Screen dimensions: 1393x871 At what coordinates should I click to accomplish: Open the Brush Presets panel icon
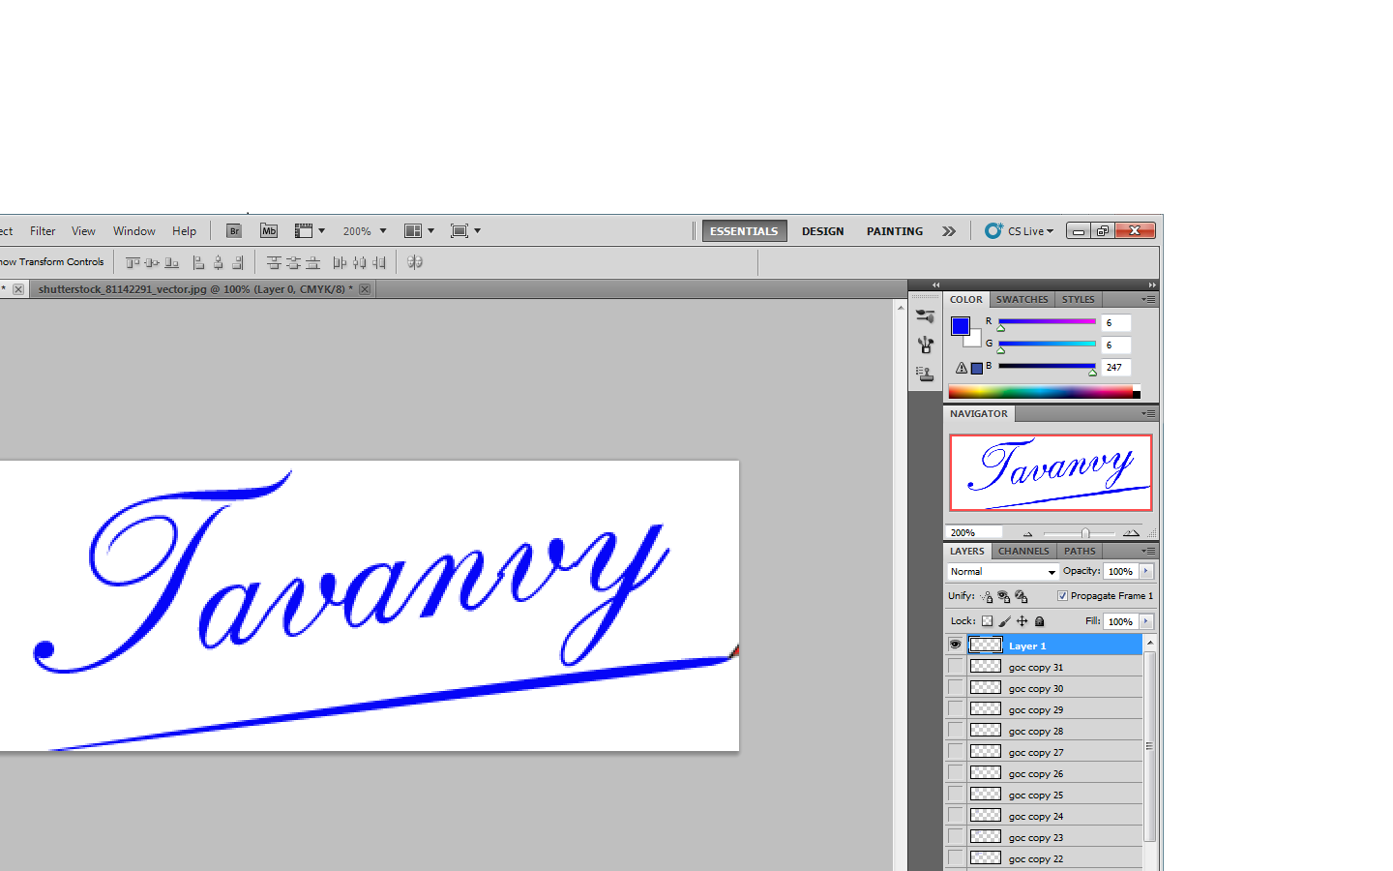(x=926, y=316)
